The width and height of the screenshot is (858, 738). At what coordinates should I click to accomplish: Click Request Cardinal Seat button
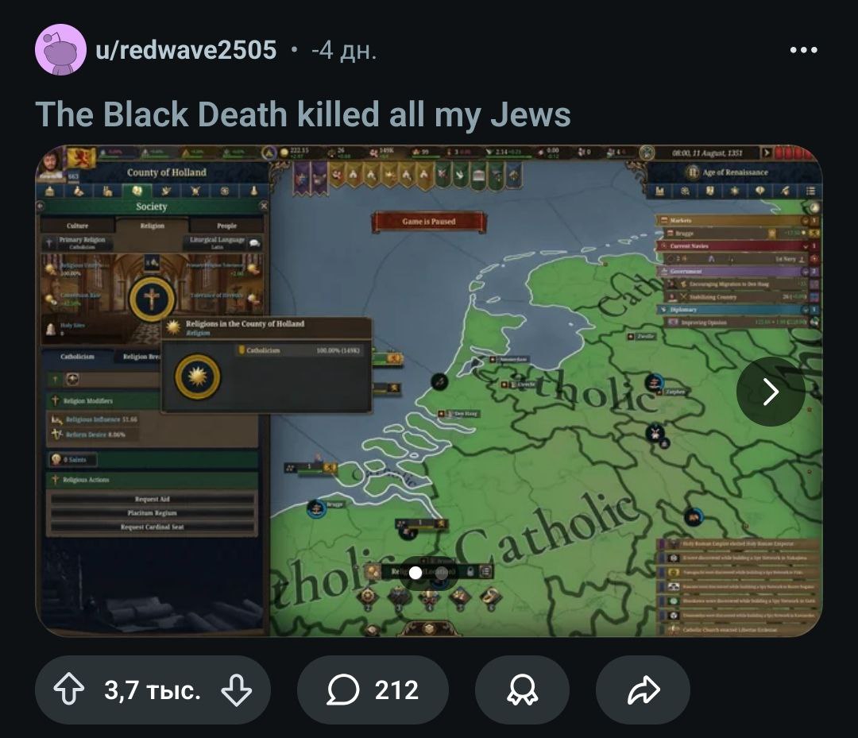tap(152, 527)
